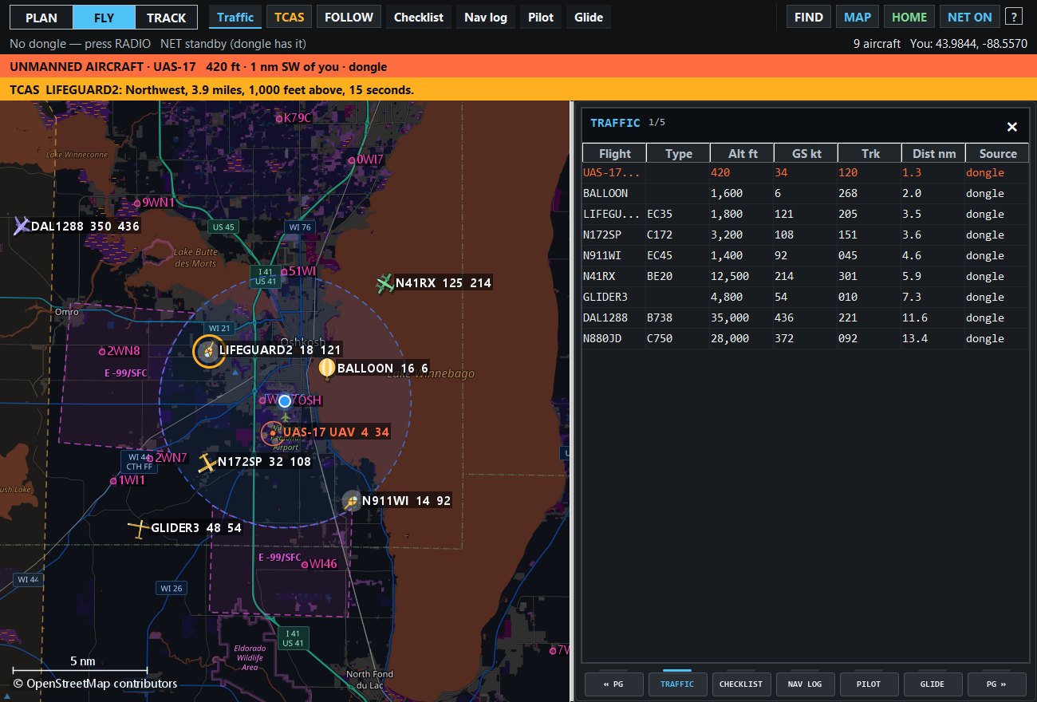The height and width of the screenshot is (702, 1037).
Task: Open Checklist from the top toolbar
Action: click(419, 17)
